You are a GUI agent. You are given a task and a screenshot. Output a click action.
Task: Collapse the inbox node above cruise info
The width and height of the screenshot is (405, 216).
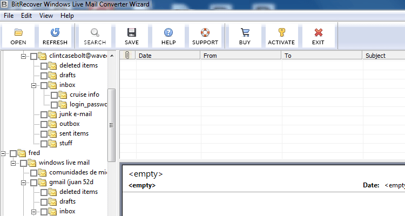(34, 85)
